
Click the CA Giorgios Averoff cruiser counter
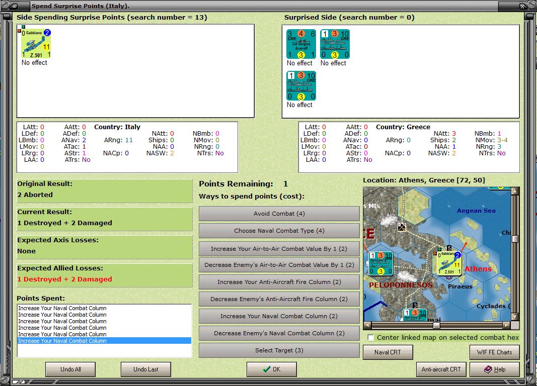pos(301,44)
